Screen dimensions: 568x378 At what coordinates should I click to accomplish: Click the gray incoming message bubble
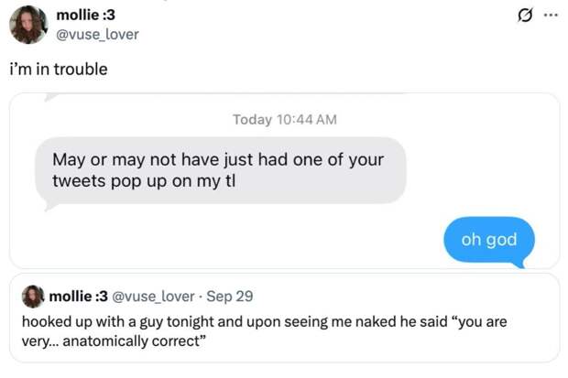click(220, 170)
